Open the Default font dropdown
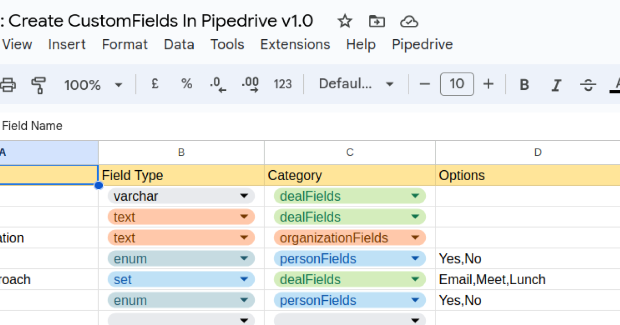 click(x=356, y=84)
